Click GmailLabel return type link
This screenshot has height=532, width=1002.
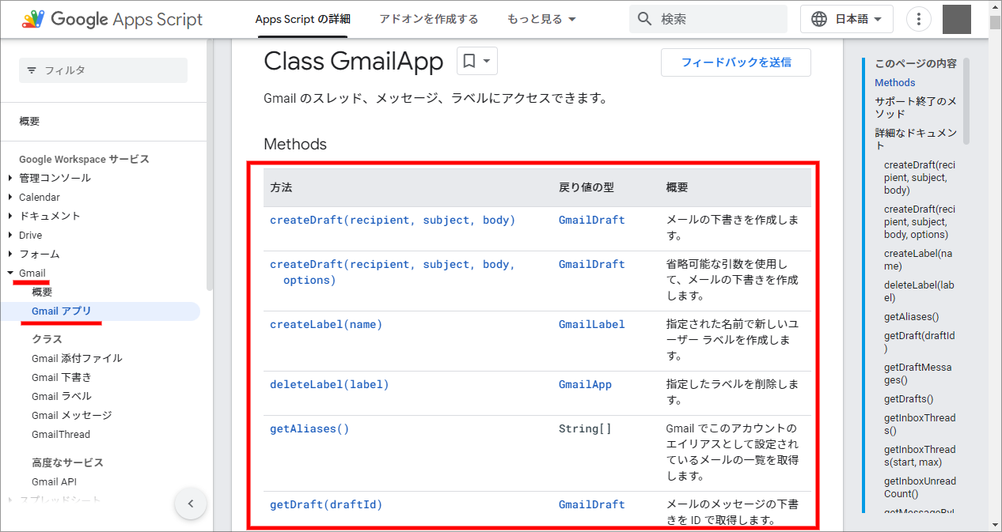pos(591,324)
